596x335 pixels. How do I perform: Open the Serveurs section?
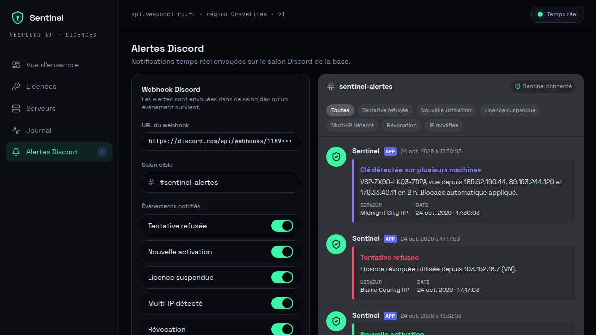(x=59, y=108)
